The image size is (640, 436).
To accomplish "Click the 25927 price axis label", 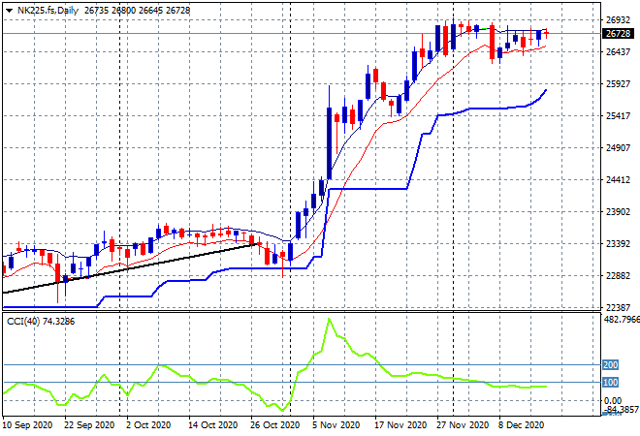I will [x=618, y=84].
